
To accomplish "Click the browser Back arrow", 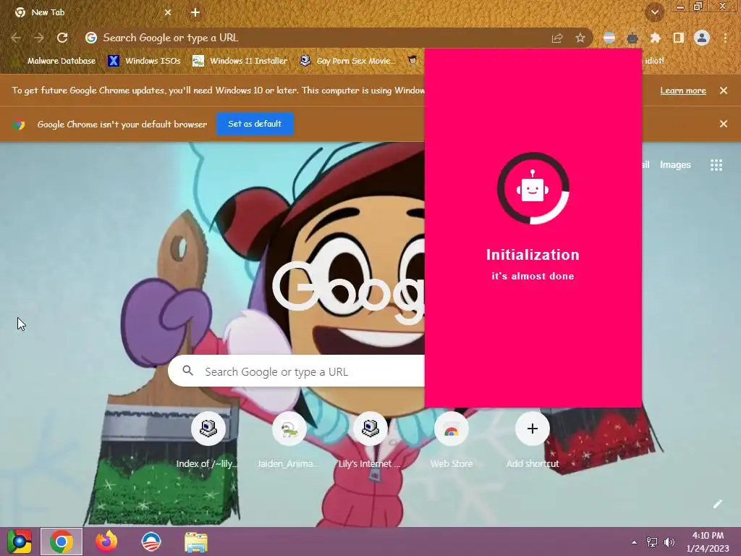I will [16, 38].
